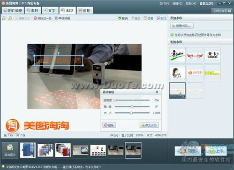The width and height of the screenshot is (234, 170).
Task: Close the 素材编辑 dialog
Action: coord(157,92)
